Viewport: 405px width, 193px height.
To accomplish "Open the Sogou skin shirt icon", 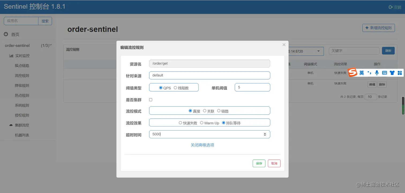I will [x=392, y=73].
